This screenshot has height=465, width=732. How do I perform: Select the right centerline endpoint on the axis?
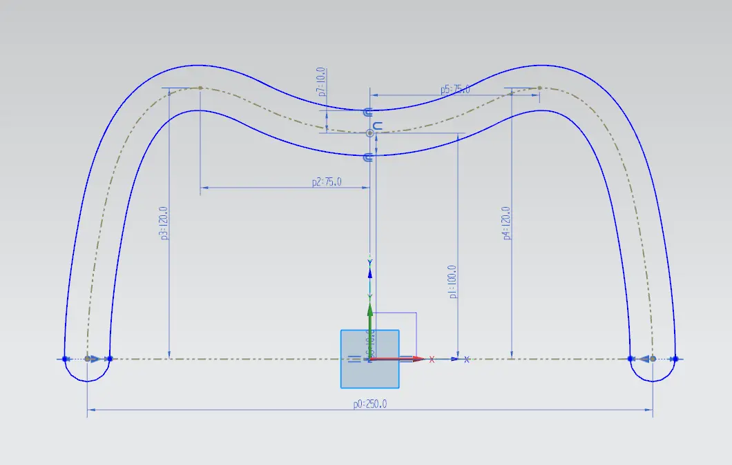tap(653, 359)
